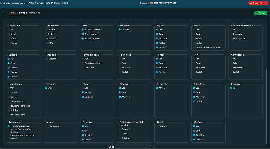Enable Documentos Listar permission
Viewport: 270px width, 149px height.
pyautogui.click(x=46, y=43)
